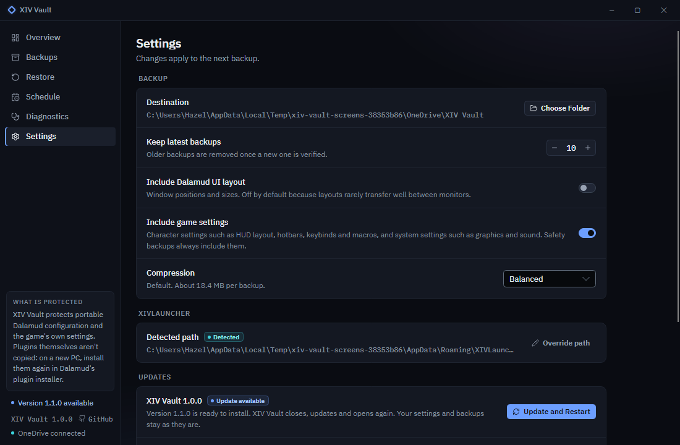Open the GitHub link in sidebar

[96, 419]
